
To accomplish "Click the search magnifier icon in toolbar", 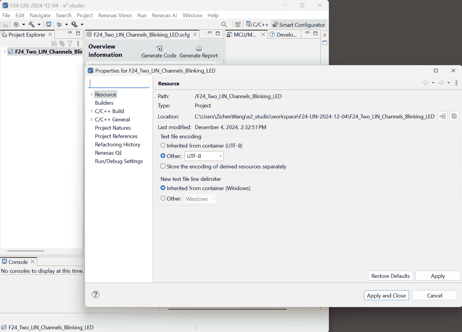I will (224, 24).
